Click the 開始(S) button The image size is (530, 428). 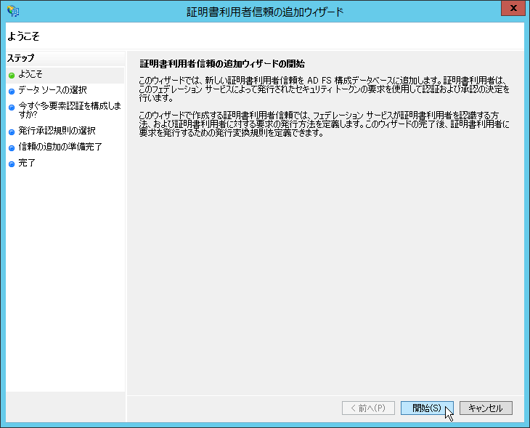[x=427, y=408]
